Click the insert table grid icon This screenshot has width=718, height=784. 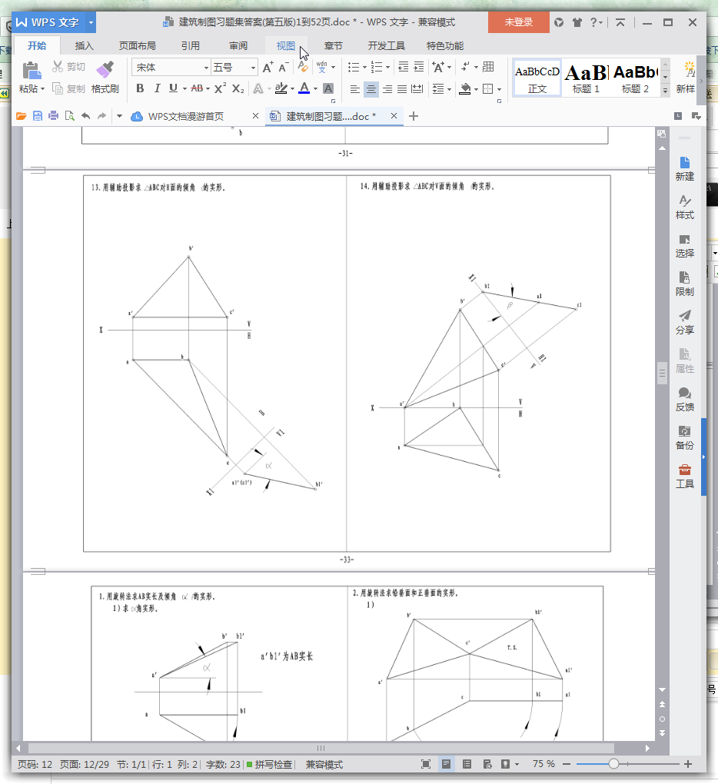[488, 67]
